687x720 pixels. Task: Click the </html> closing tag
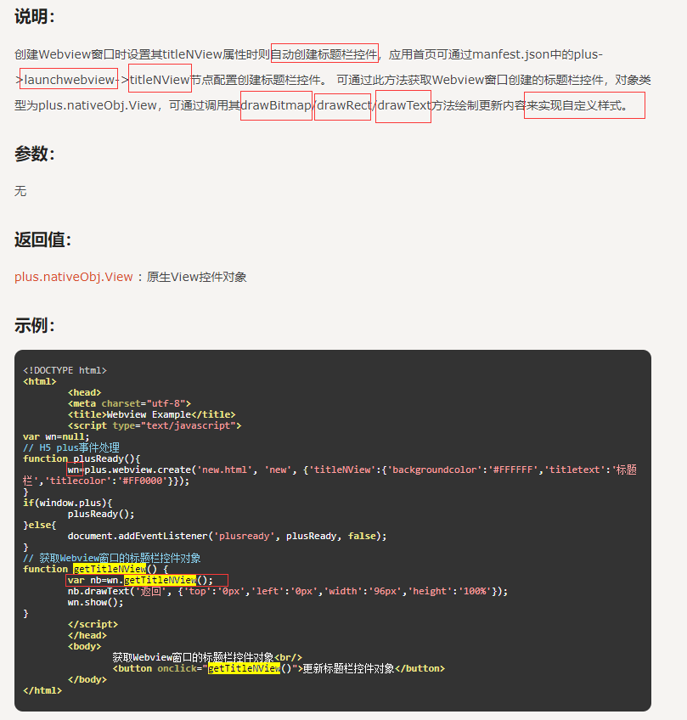coord(42,690)
